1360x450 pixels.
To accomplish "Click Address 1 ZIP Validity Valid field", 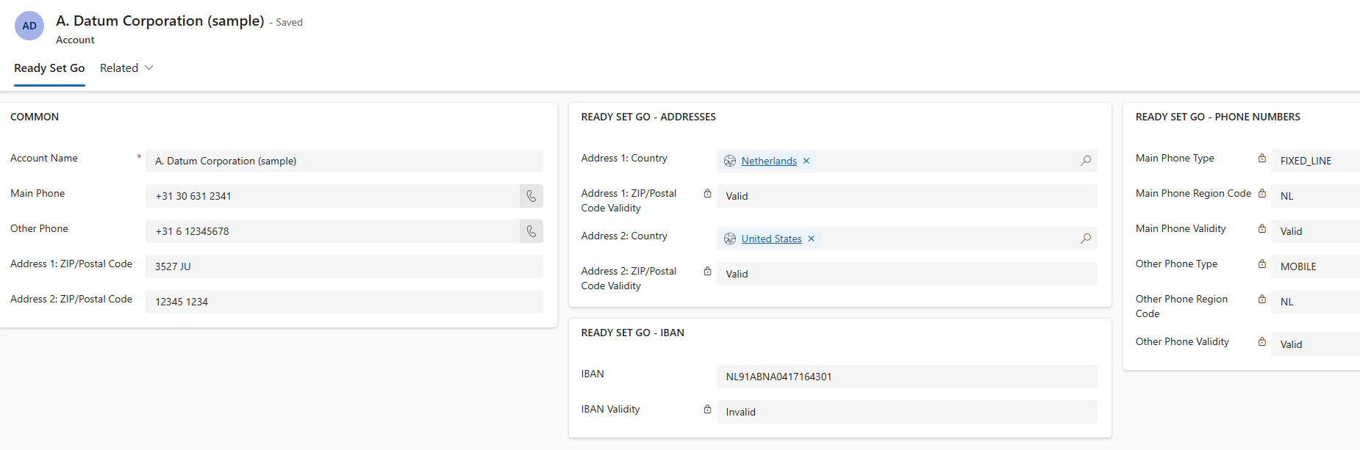I will coord(906,196).
